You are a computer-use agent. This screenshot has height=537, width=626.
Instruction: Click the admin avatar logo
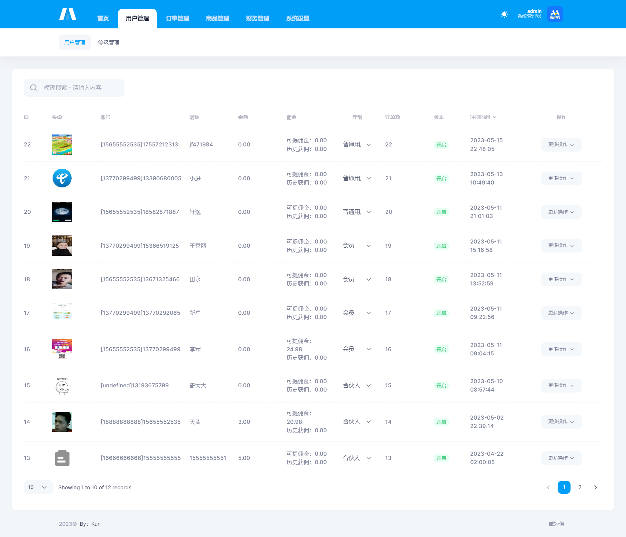tap(555, 14)
